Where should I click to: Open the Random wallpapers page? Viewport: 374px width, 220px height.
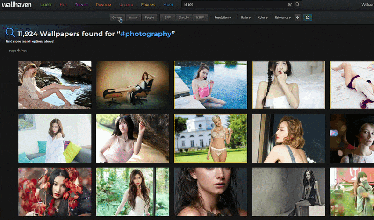103,5
